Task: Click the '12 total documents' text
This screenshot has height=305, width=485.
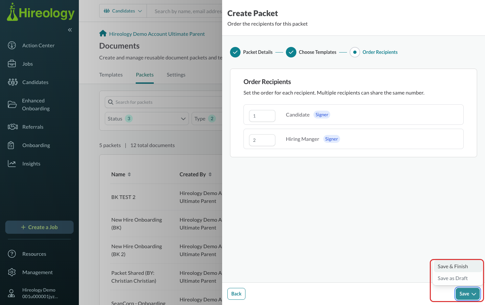Action: pos(152,145)
